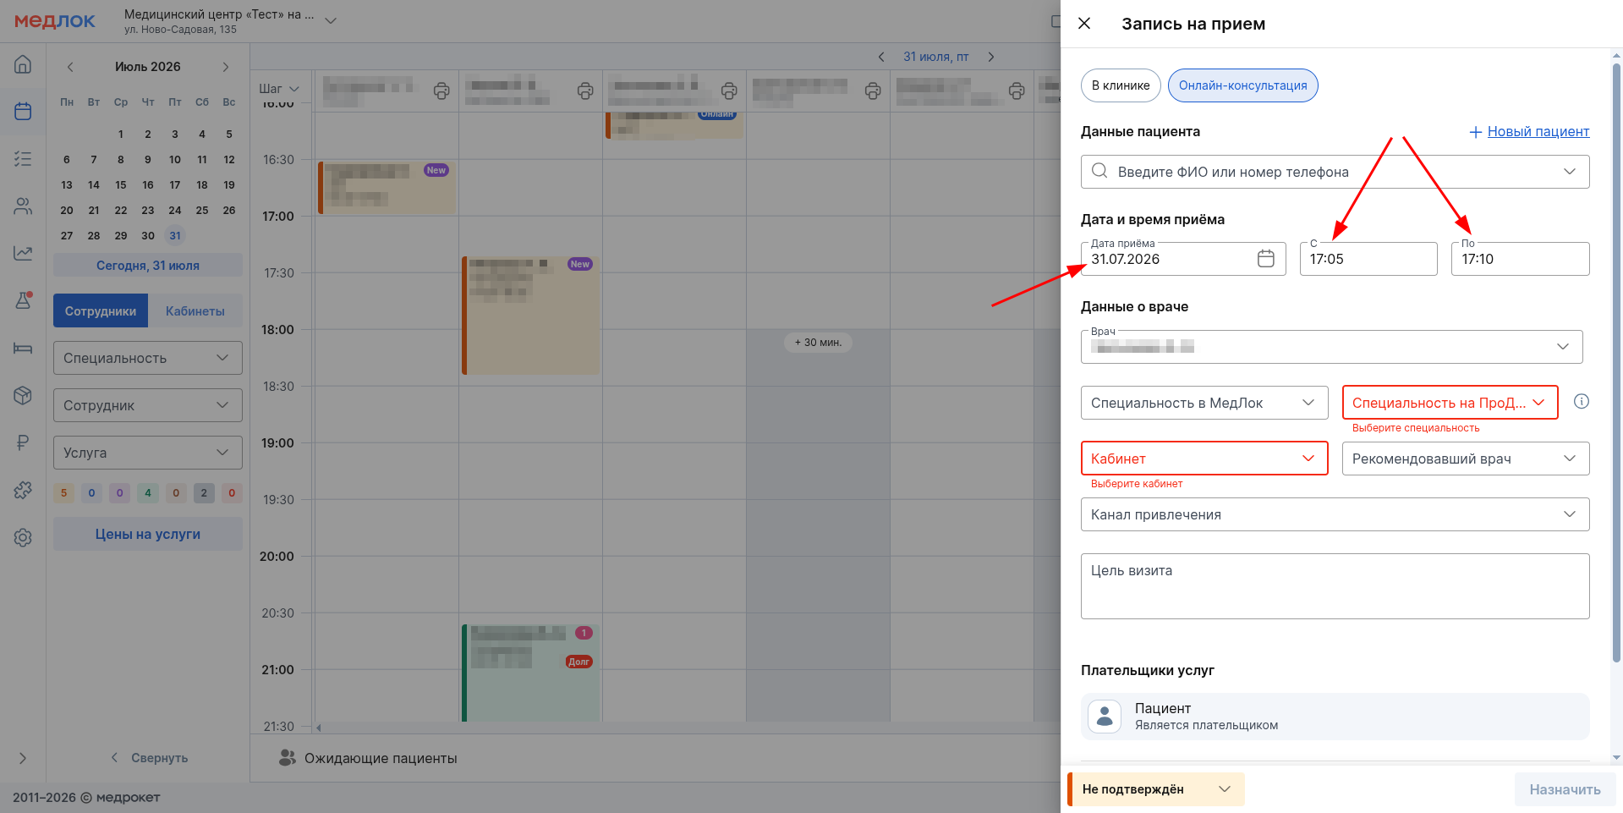Open the home icon in left sidebar
Image resolution: width=1623 pixels, height=813 pixels.
click(23, 64)
